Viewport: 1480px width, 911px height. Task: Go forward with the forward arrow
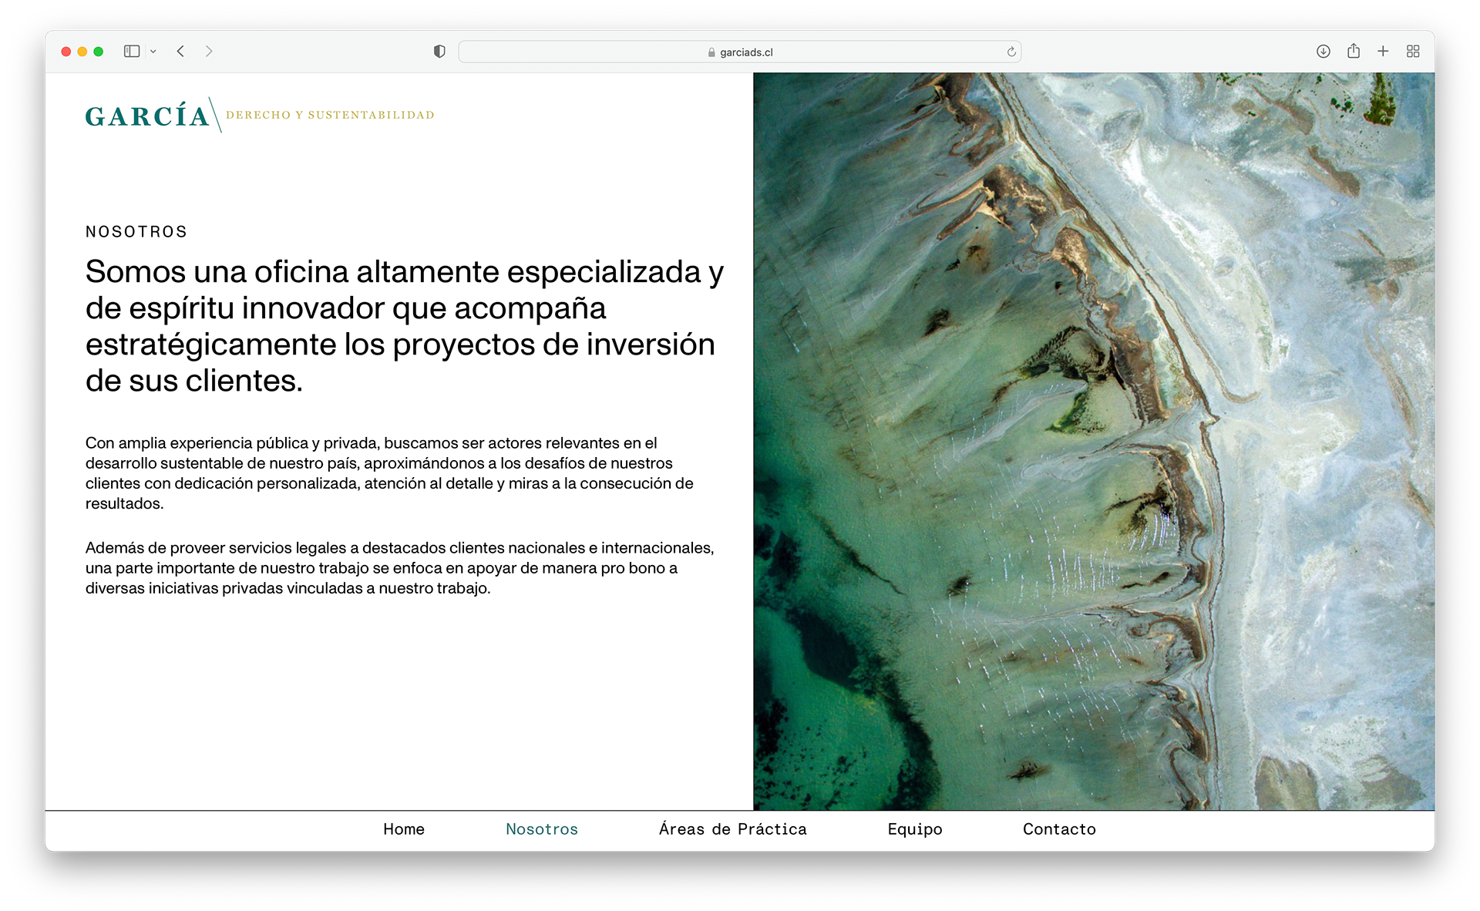click(209, 52)
